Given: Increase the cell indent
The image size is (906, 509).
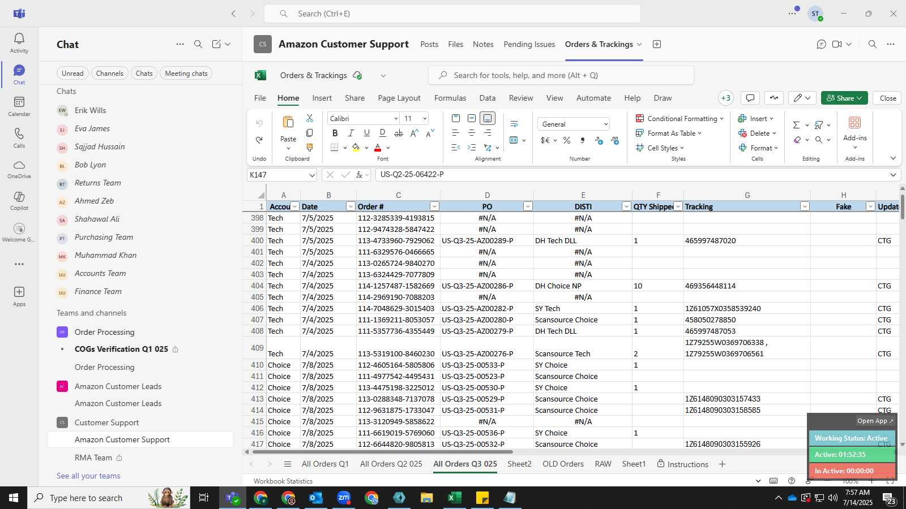Looking at the screenshot, I should (472, 148).
